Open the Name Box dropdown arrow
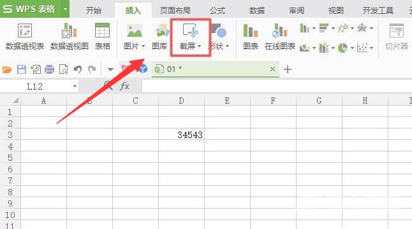412x229 pixels. coord(75,87)
